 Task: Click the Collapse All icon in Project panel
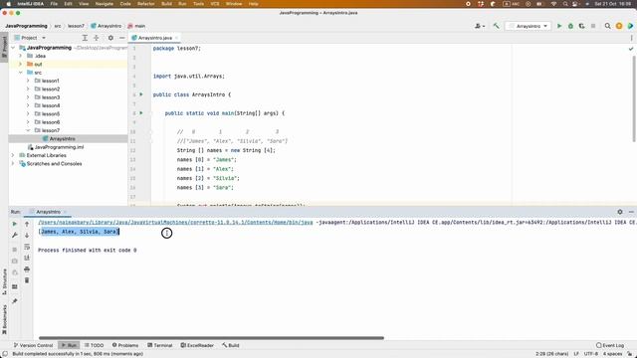click(97, 38)
